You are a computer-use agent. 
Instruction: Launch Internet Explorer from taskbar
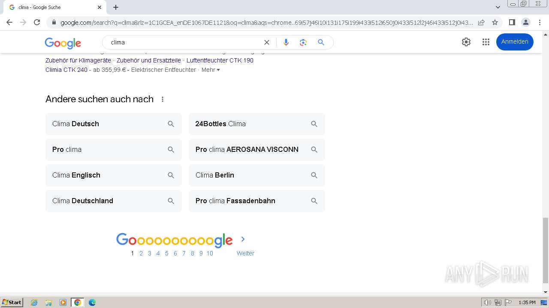(34, 302)
